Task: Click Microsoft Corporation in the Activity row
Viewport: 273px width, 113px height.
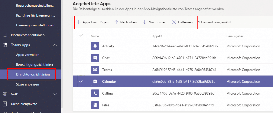Action: click(243, 46)
